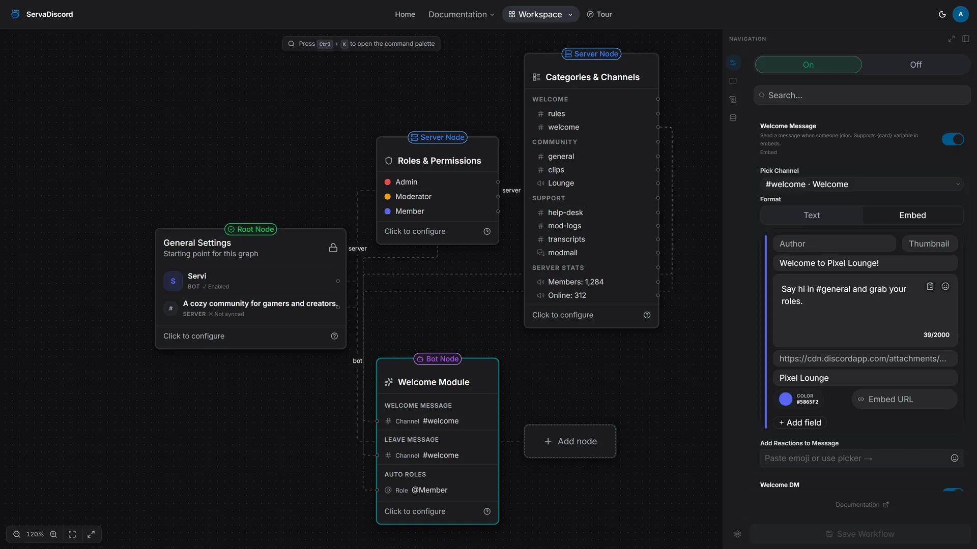This screenshot has width=977, height=549.
Task: Open help icon on Welcome Module node
Action: tap(487, 511)
